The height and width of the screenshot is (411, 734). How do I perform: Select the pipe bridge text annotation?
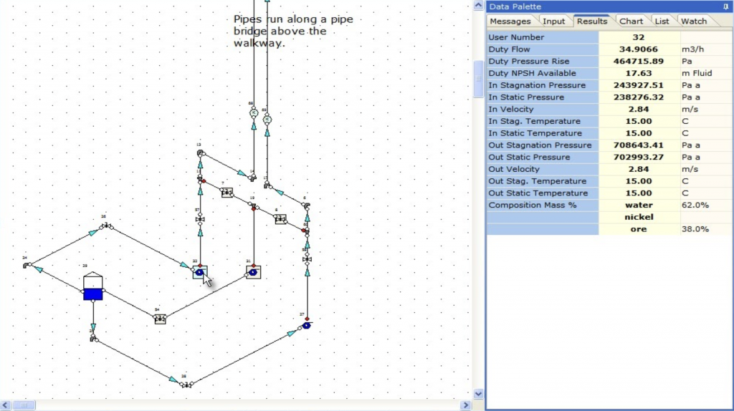[292, 31]
